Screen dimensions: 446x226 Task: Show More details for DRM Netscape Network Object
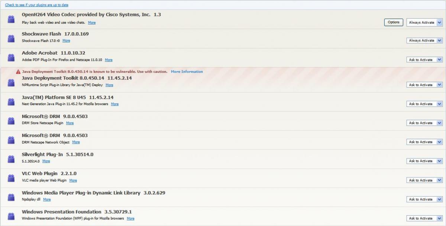pos(76,142)
